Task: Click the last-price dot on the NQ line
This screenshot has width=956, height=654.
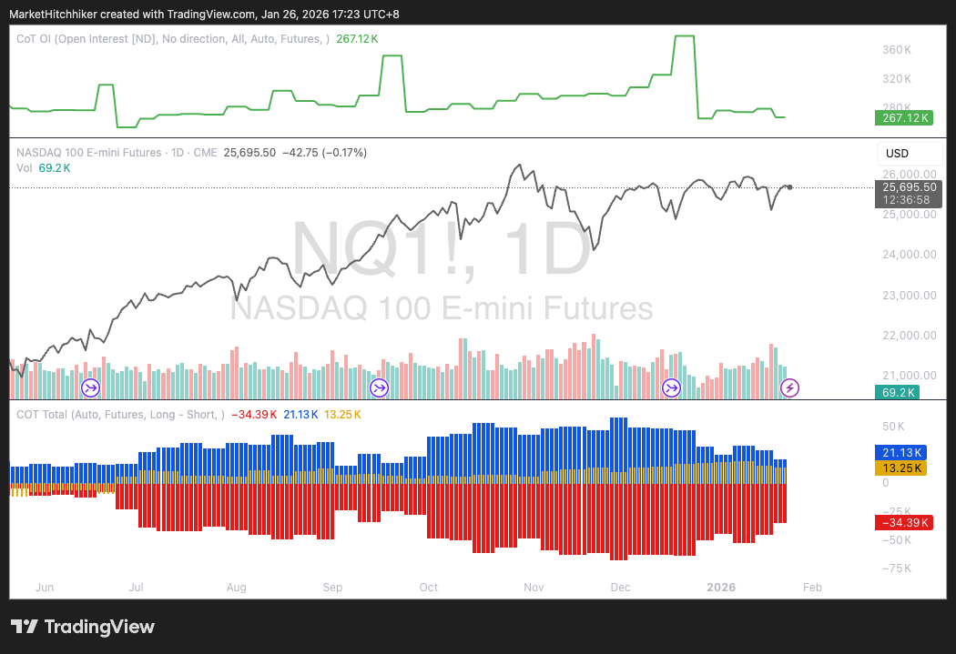Action: [x=790, y=187]
